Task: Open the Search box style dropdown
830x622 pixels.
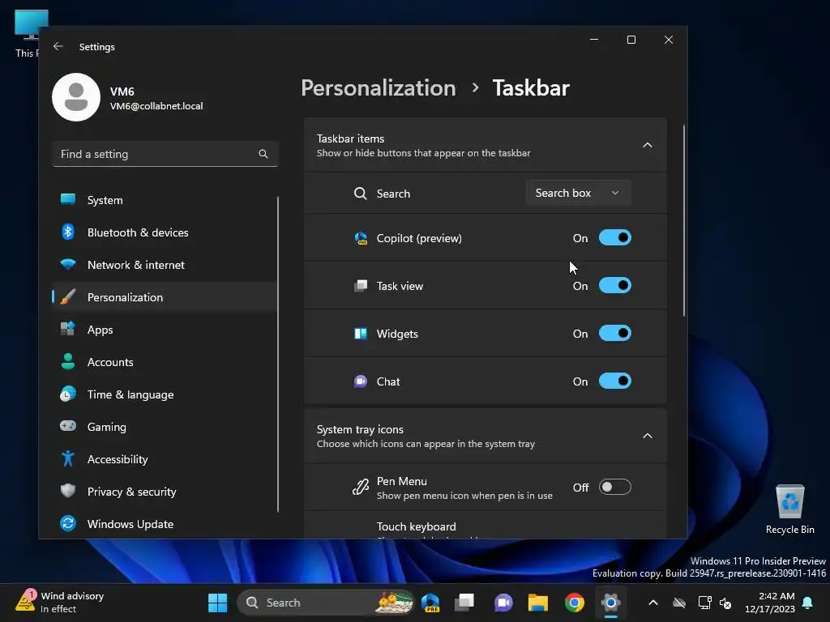Action: click(578, 193)
